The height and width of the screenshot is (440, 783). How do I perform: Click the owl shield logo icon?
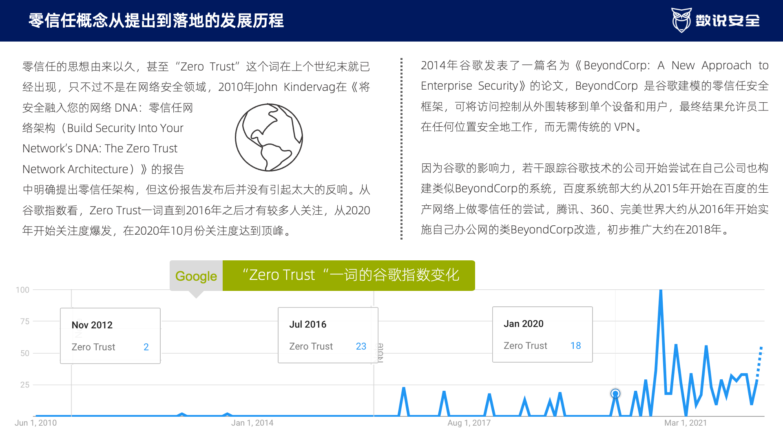pos(681,20)
